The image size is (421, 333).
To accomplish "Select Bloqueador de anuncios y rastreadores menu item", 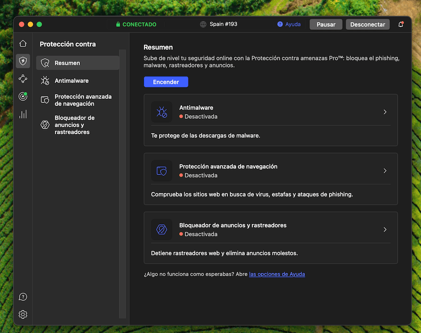I will [78, 125].
